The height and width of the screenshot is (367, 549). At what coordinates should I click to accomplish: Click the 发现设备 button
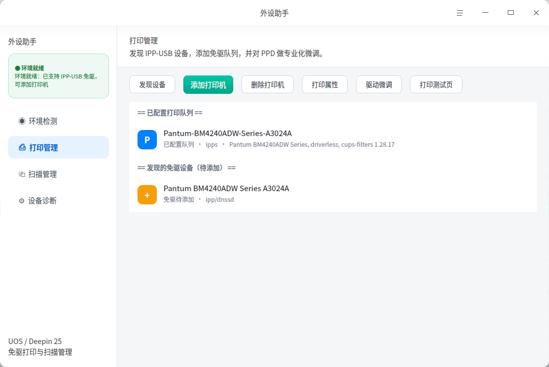pos(152,85)
